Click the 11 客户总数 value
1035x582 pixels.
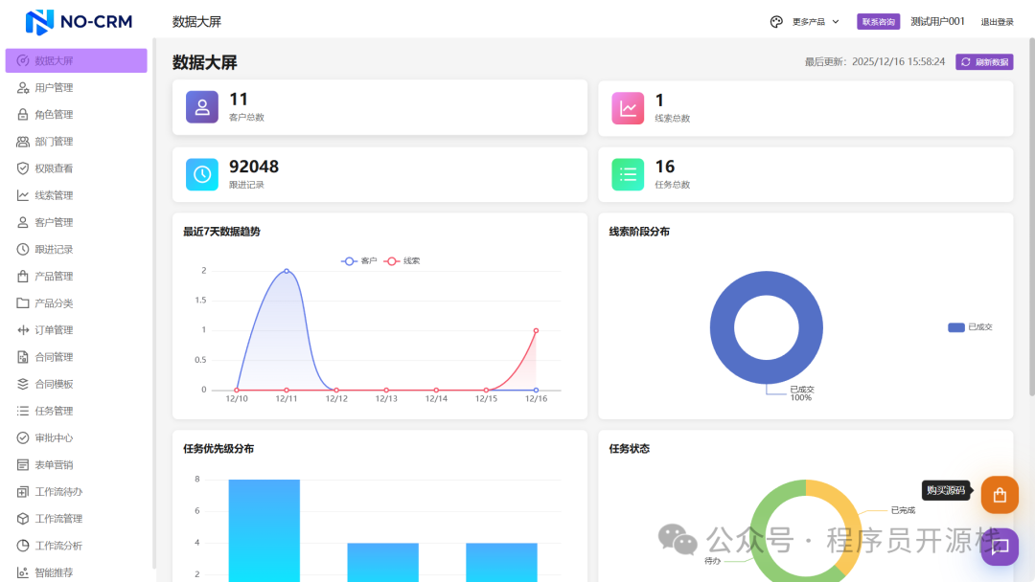tap(239, 100)
